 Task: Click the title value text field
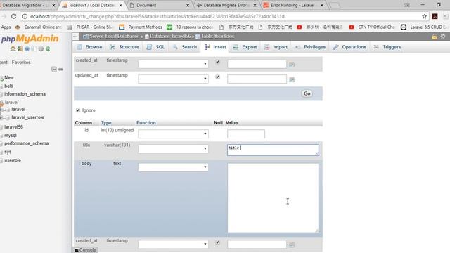coord(273,150)
